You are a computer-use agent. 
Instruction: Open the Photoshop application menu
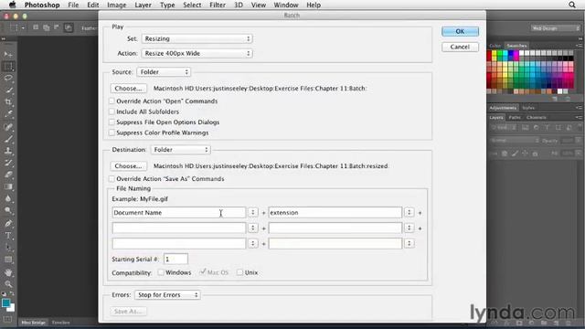(x=42, y=5)
